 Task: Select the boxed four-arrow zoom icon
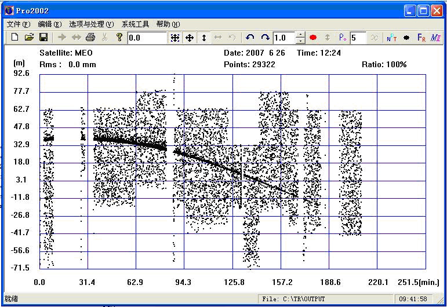[x=175, y=38]
